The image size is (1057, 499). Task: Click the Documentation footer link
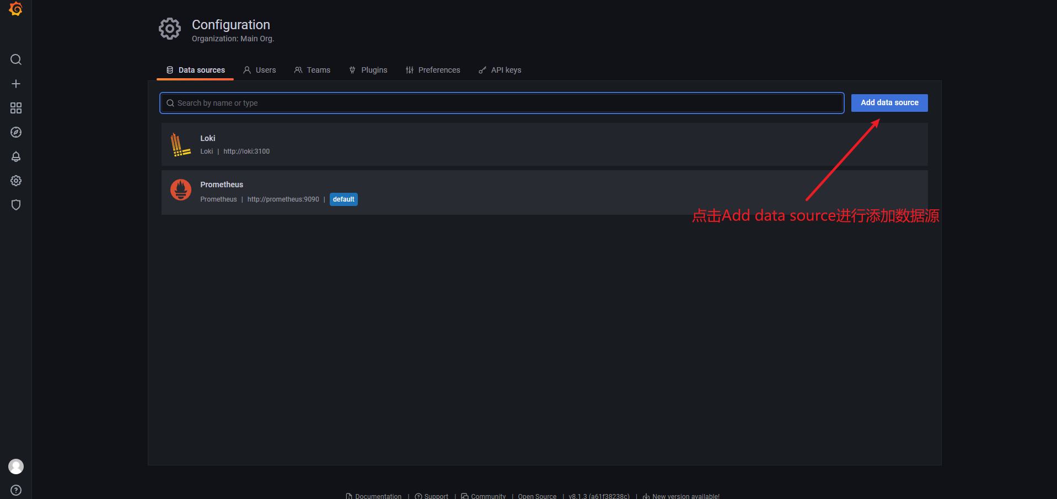click(x=373, y=496)
